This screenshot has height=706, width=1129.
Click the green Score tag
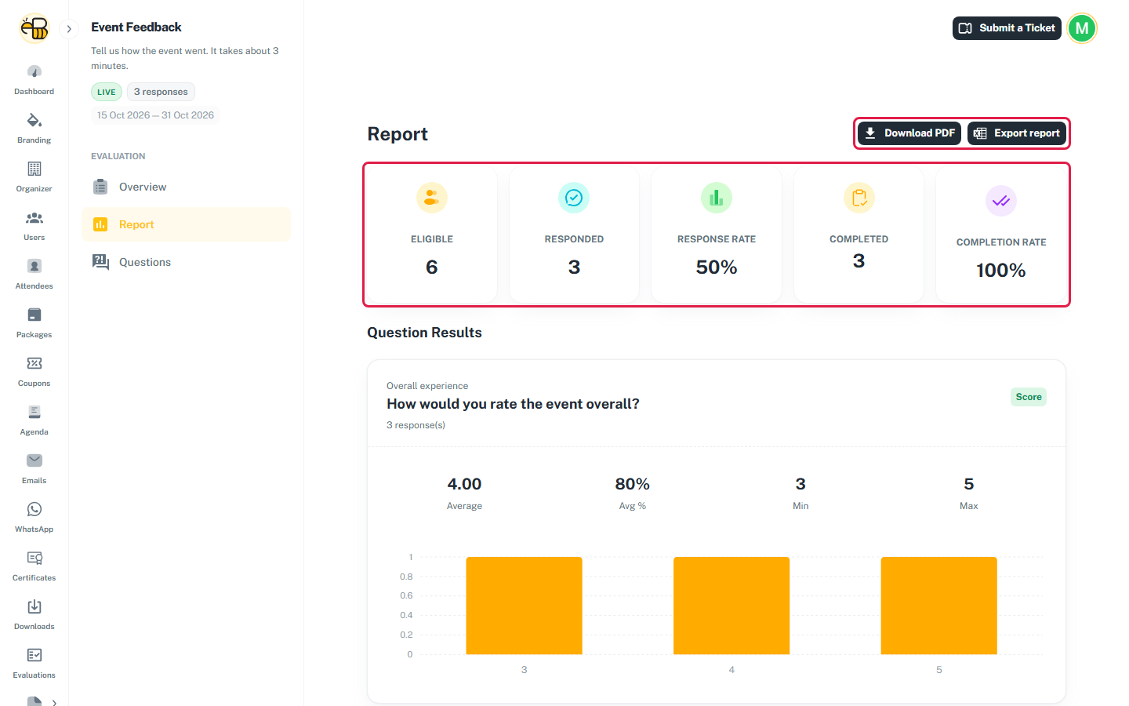click(x=1029, y=397)
